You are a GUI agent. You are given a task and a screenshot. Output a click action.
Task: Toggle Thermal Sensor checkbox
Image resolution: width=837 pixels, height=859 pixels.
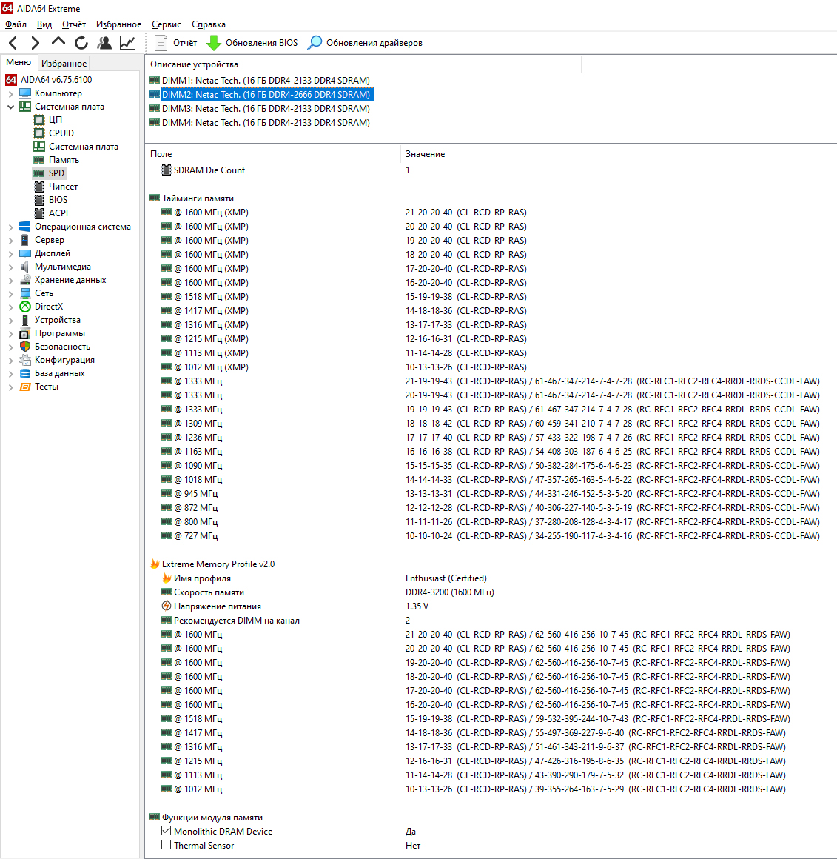[x=167, y=846]
